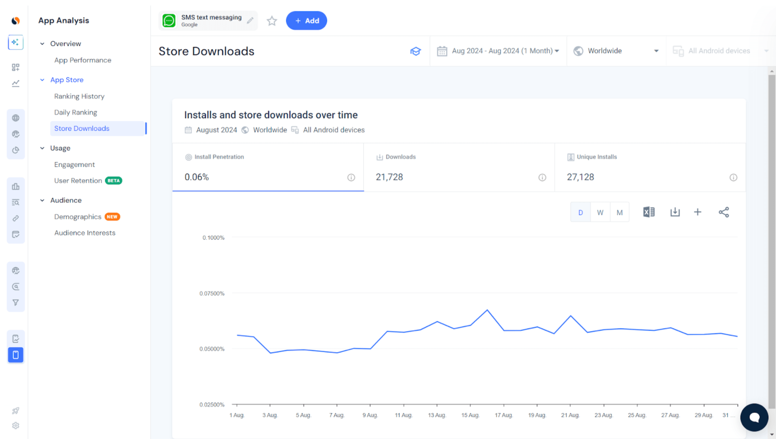The width and height of the screenshot is (776, 439).
Task: Collapse the App Store section
Action: coord(42,80)
